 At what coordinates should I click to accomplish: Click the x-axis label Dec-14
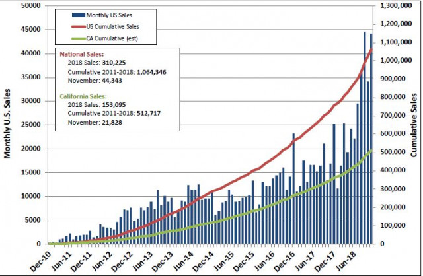[203, 261]
